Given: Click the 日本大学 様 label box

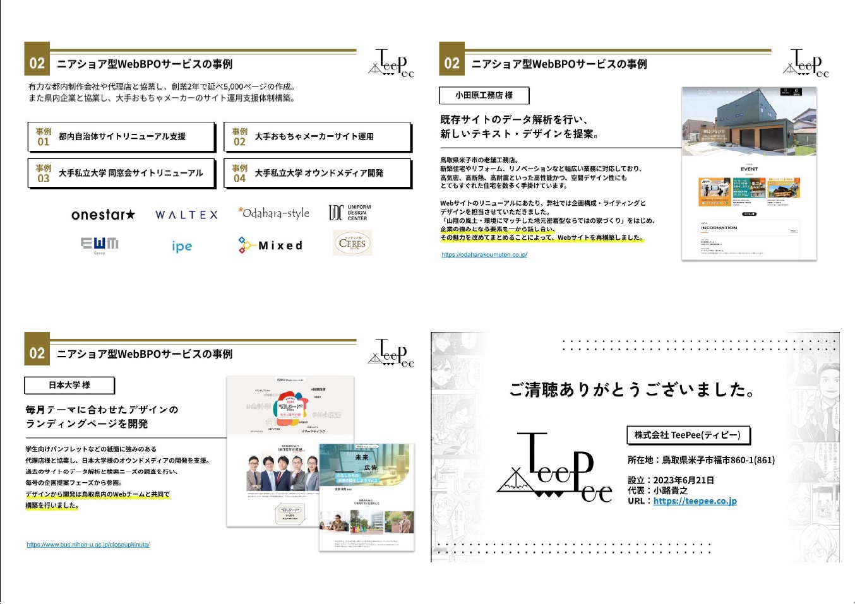Looking at the screenshot, I should click(69, 385).
